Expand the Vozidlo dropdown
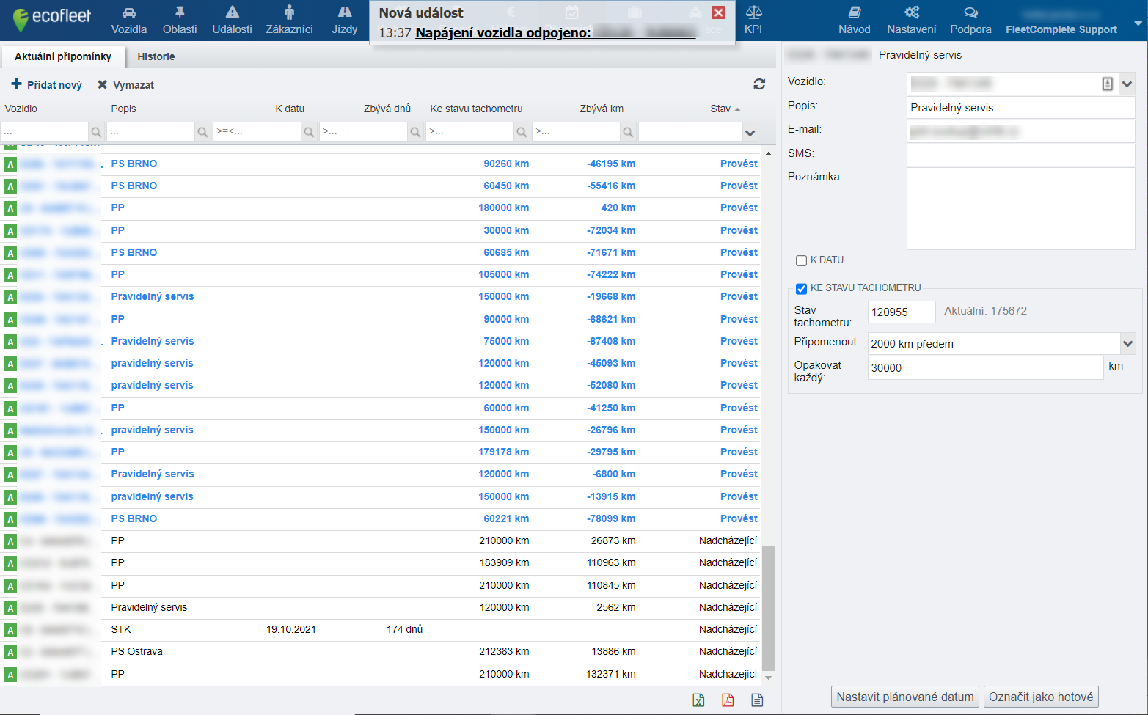Image resolution: width=1148 pixels, height=715 pixels. (x=1127, y=84)
